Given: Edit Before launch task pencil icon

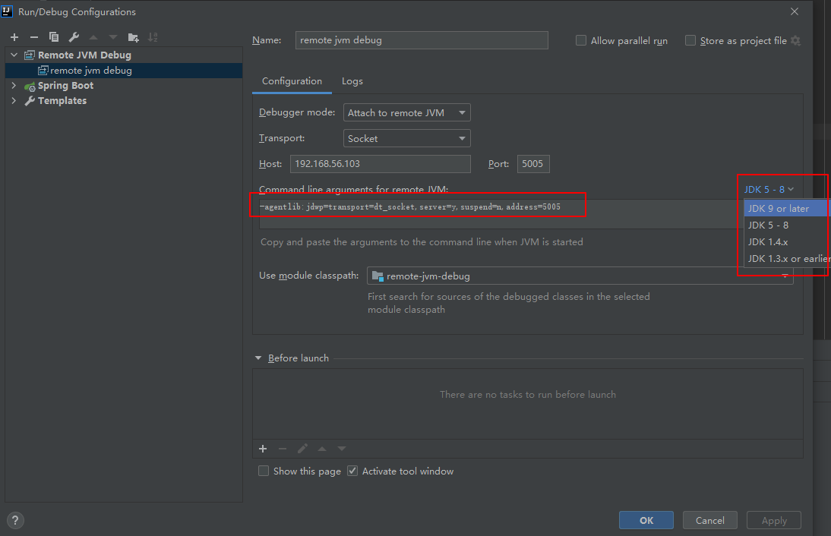Looking at the screenshot, I should point(302,449).
